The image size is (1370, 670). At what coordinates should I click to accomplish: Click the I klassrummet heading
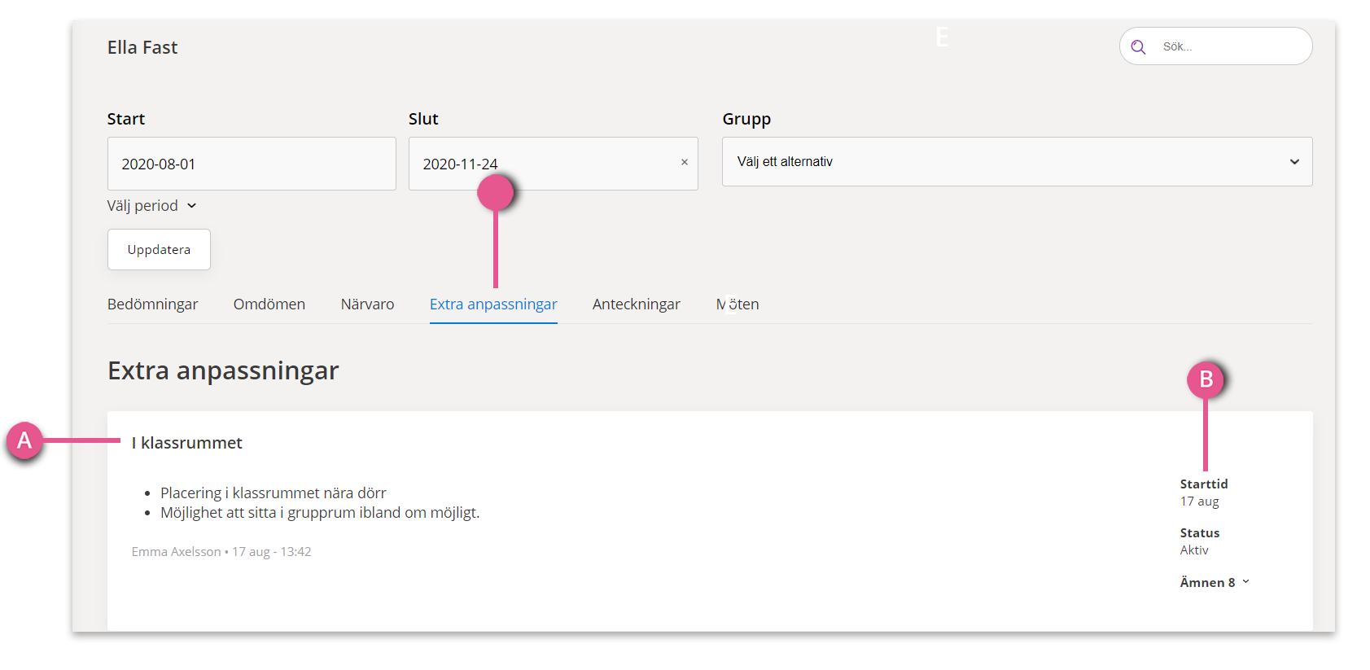187,443
